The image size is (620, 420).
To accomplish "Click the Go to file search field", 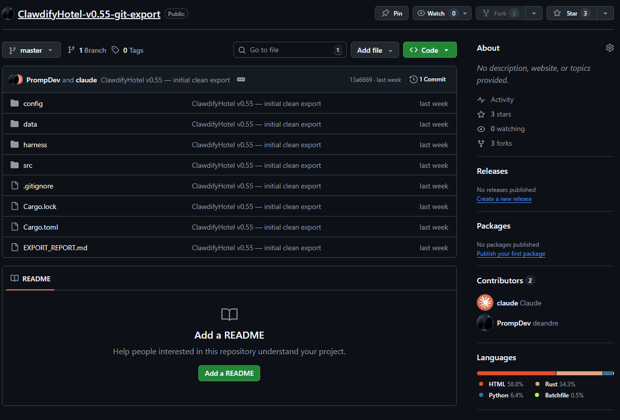I will (x=289, y=50).
